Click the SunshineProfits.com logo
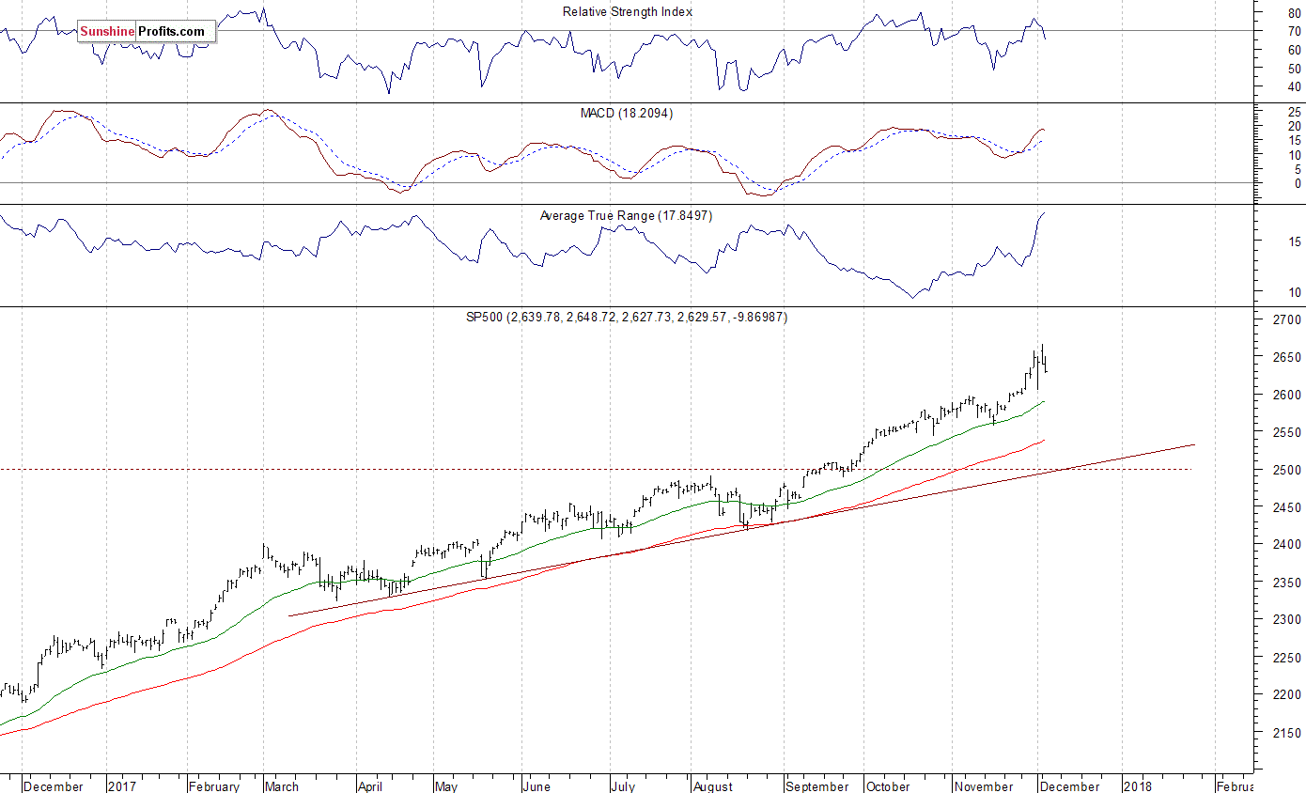1306x793 pixels. pyautogui.click(x=147, y=31)
